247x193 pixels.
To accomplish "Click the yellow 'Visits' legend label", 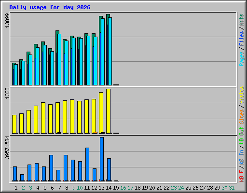I will [x=241, y=95].
